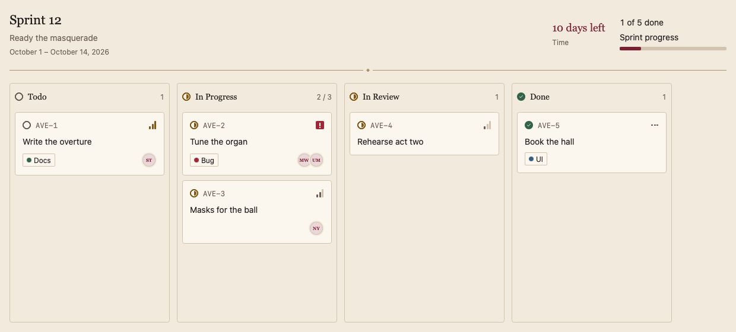Click the AVE-4 issue identifier
Image resolution: width=736 pixels, height=332 pixels.
point(382,125)
